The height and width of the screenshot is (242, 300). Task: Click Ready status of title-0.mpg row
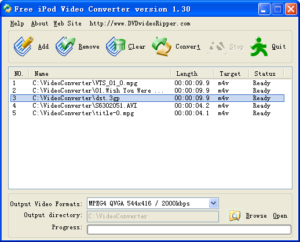tap(262, 113)
